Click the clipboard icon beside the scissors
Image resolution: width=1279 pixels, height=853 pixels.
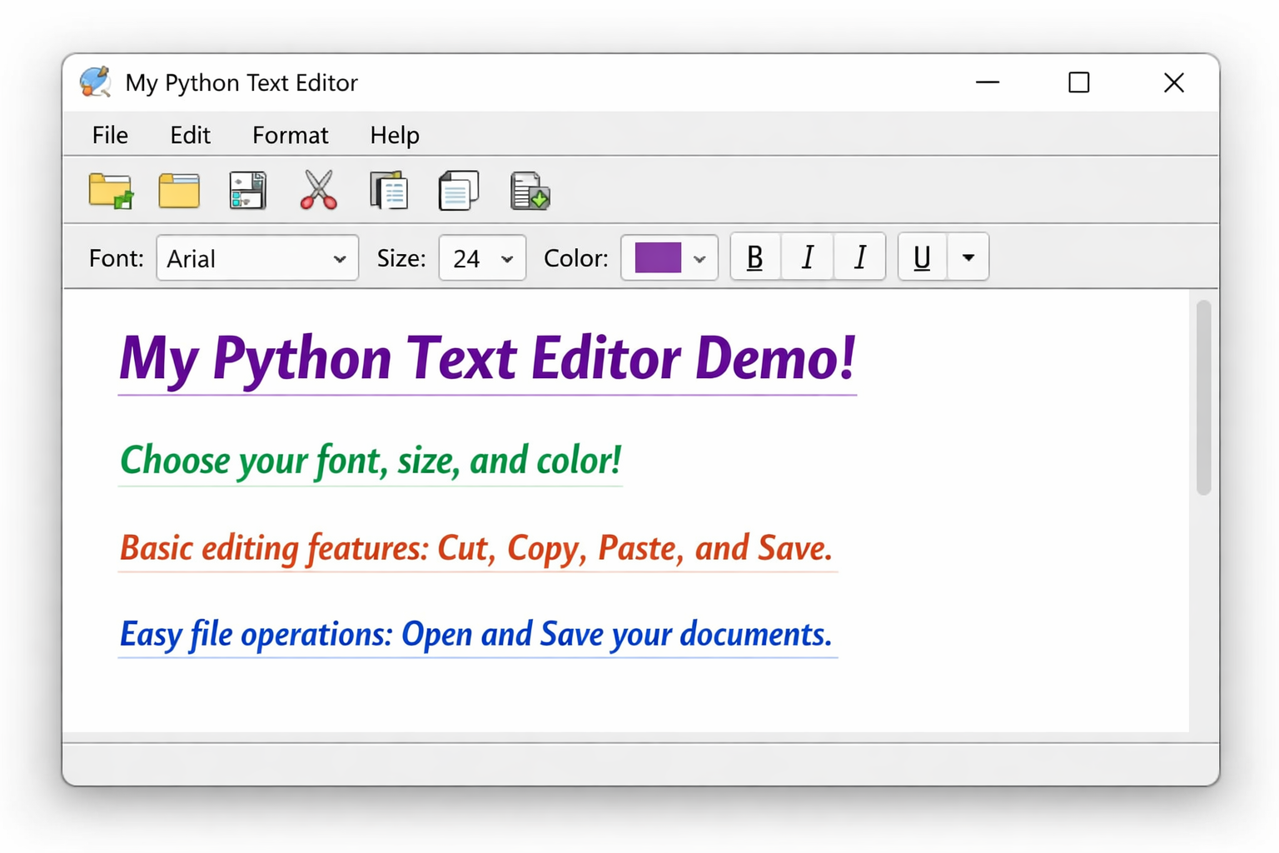389,191
